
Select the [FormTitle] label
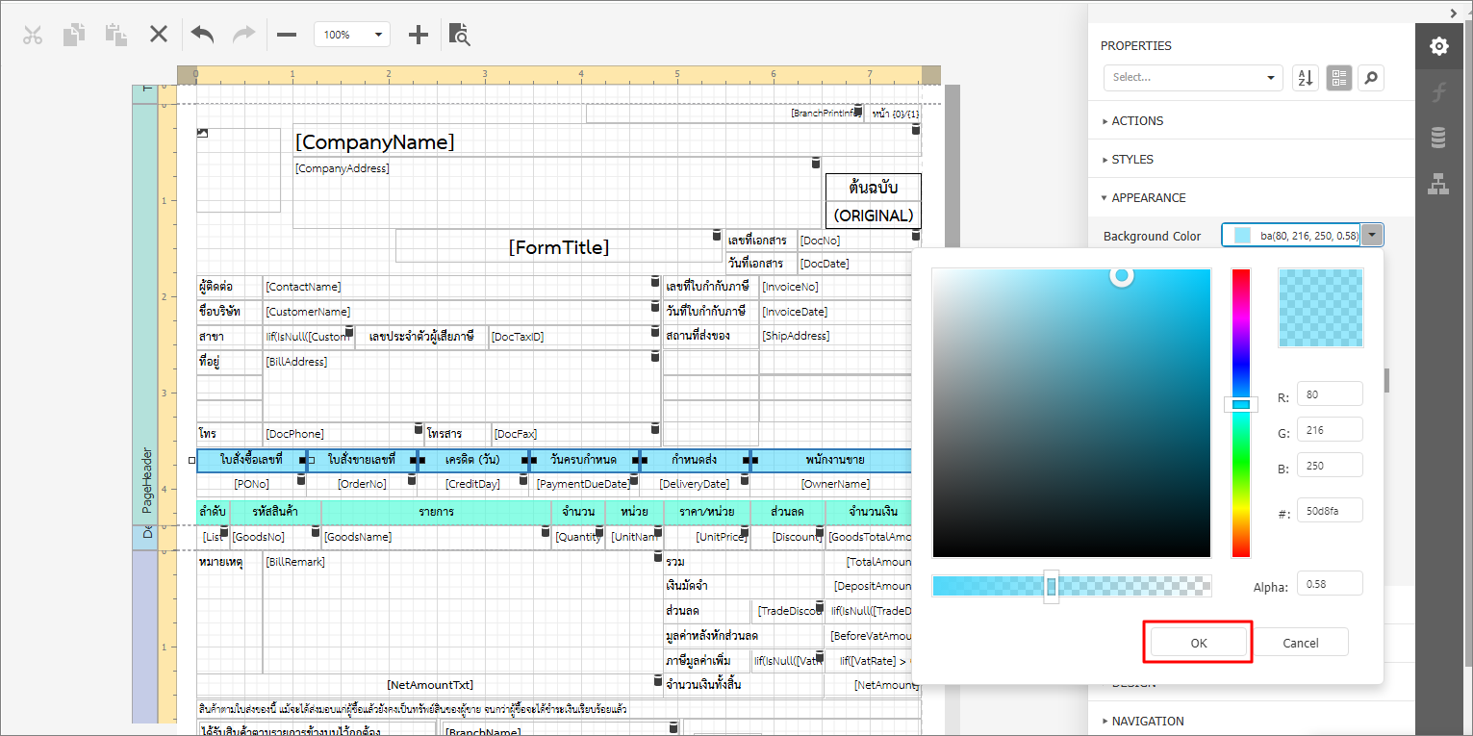pyautogui.click(x=559, y=246)
